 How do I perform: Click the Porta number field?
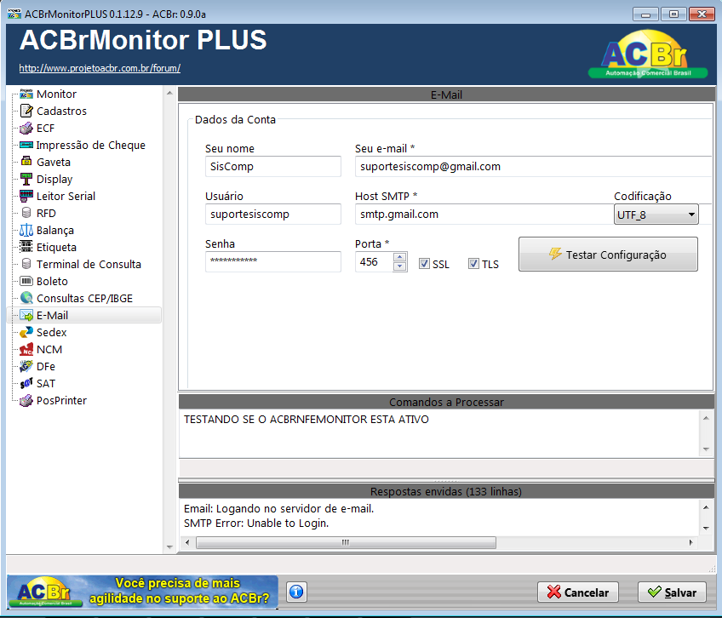(x=374, y=261)
